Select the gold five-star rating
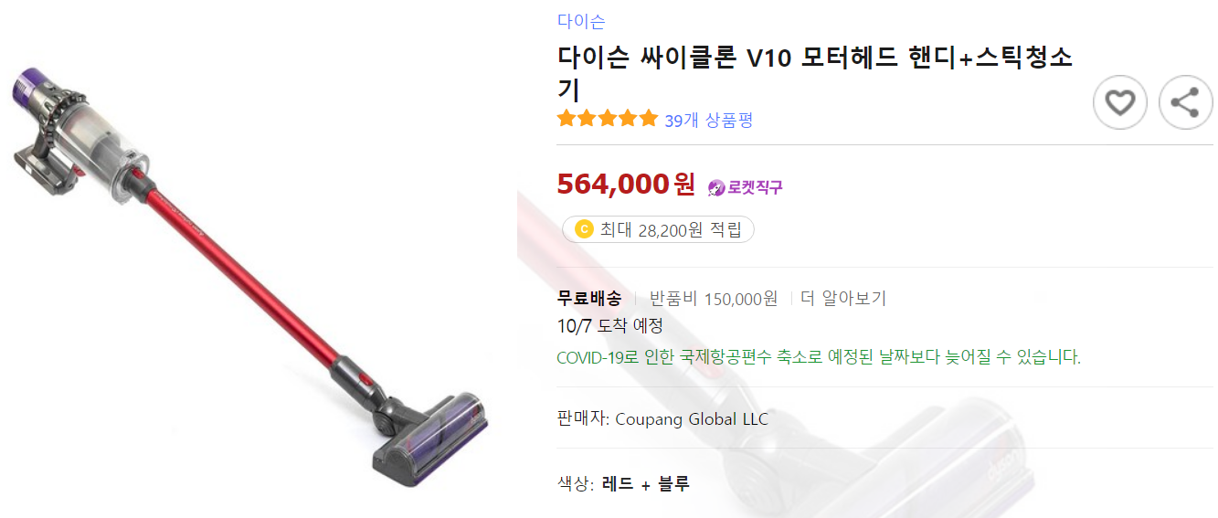This screenshot has width=1218, height=518. (608, 119)
